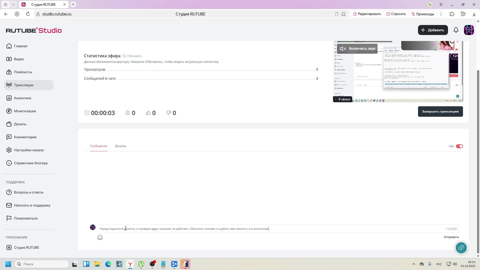Viewport: 480px width, 270px height.
Task: Click the emoji smiley icon in chat
Action: pos(100,237)
